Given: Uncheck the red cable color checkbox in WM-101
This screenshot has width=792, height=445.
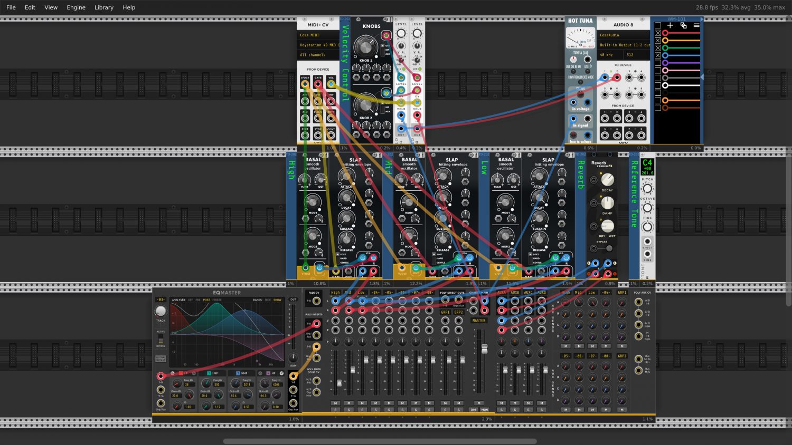Looking at the screenshot, I should (657, 33).
